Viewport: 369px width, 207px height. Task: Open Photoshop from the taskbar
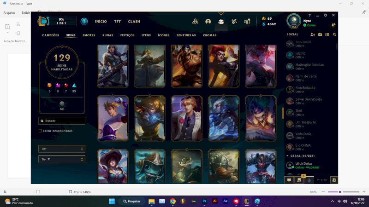[204, 201]
